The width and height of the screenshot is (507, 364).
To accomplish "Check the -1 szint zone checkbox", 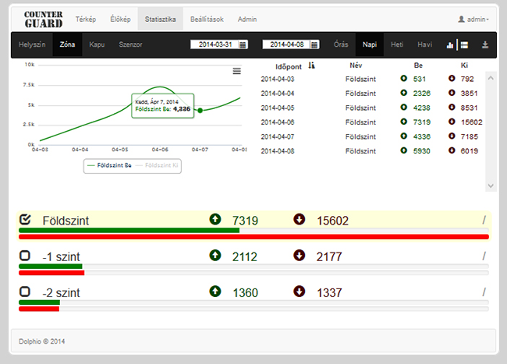I will 25,256.
